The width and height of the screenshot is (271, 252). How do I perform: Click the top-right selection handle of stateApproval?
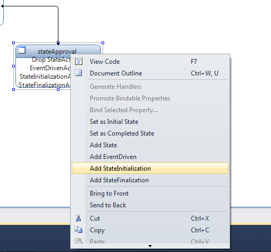tap(103, 43)
